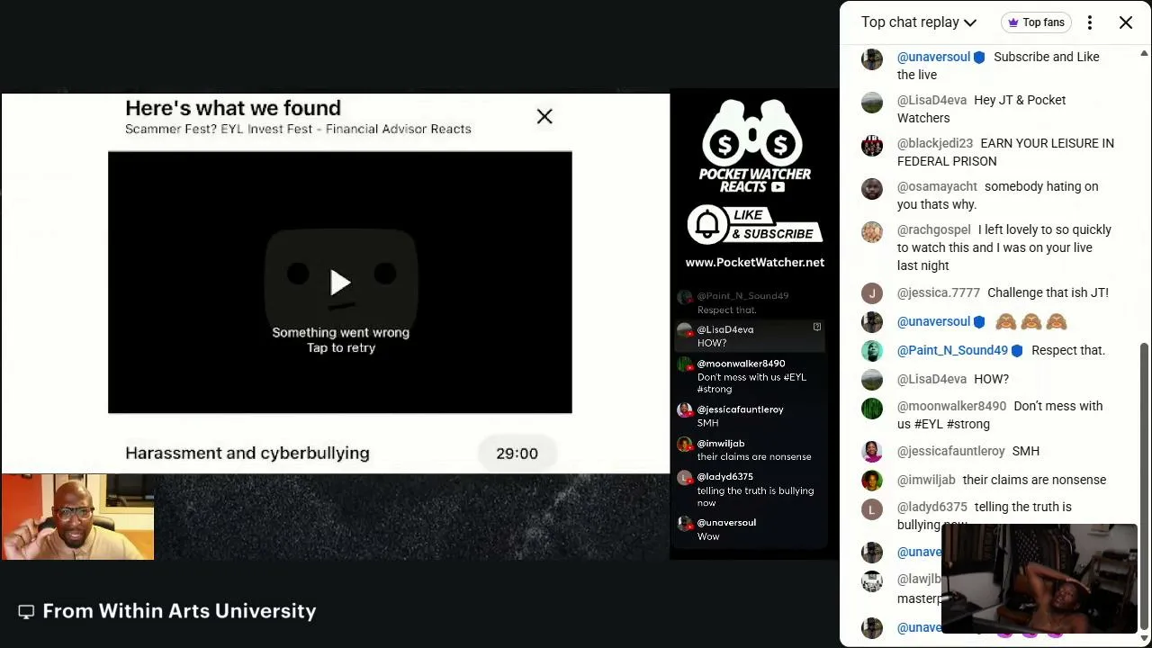Click the "Here's what we found" heading

[233, 108]
